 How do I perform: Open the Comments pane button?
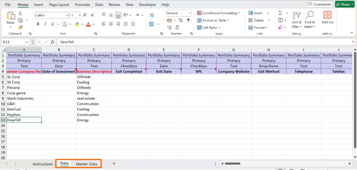point(320,4)
